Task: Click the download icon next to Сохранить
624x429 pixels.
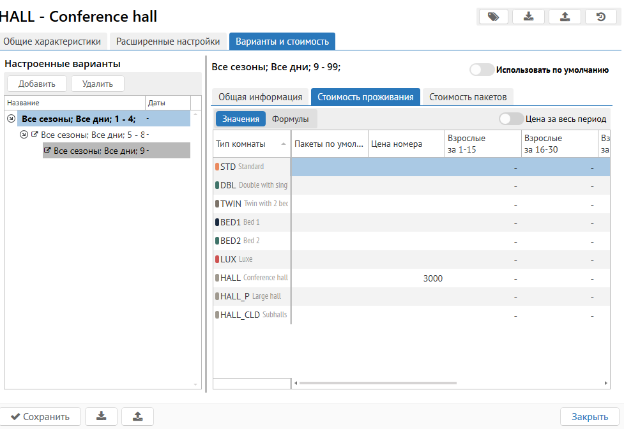Action: [x=101, y=416]
